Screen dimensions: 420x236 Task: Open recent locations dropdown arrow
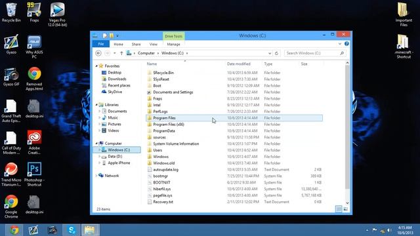(115, 53)
